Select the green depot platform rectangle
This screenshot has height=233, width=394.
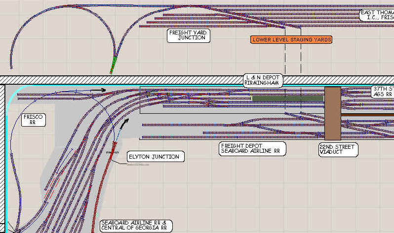click(288, 99)
